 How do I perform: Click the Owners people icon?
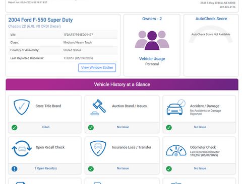(152, 40)
